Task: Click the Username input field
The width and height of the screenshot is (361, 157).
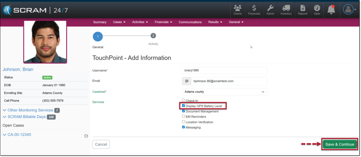Action: (x=224, y=70)
